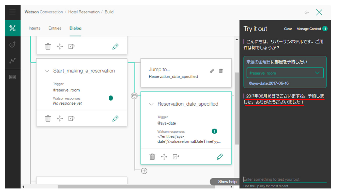This screenshot has height=195, width=338.
Task: Edit the Reservation_date_specified node
Action: click(220, 157)
